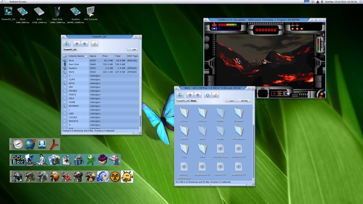
Task: Select the MOSSYS assign row
Action: 101,121
